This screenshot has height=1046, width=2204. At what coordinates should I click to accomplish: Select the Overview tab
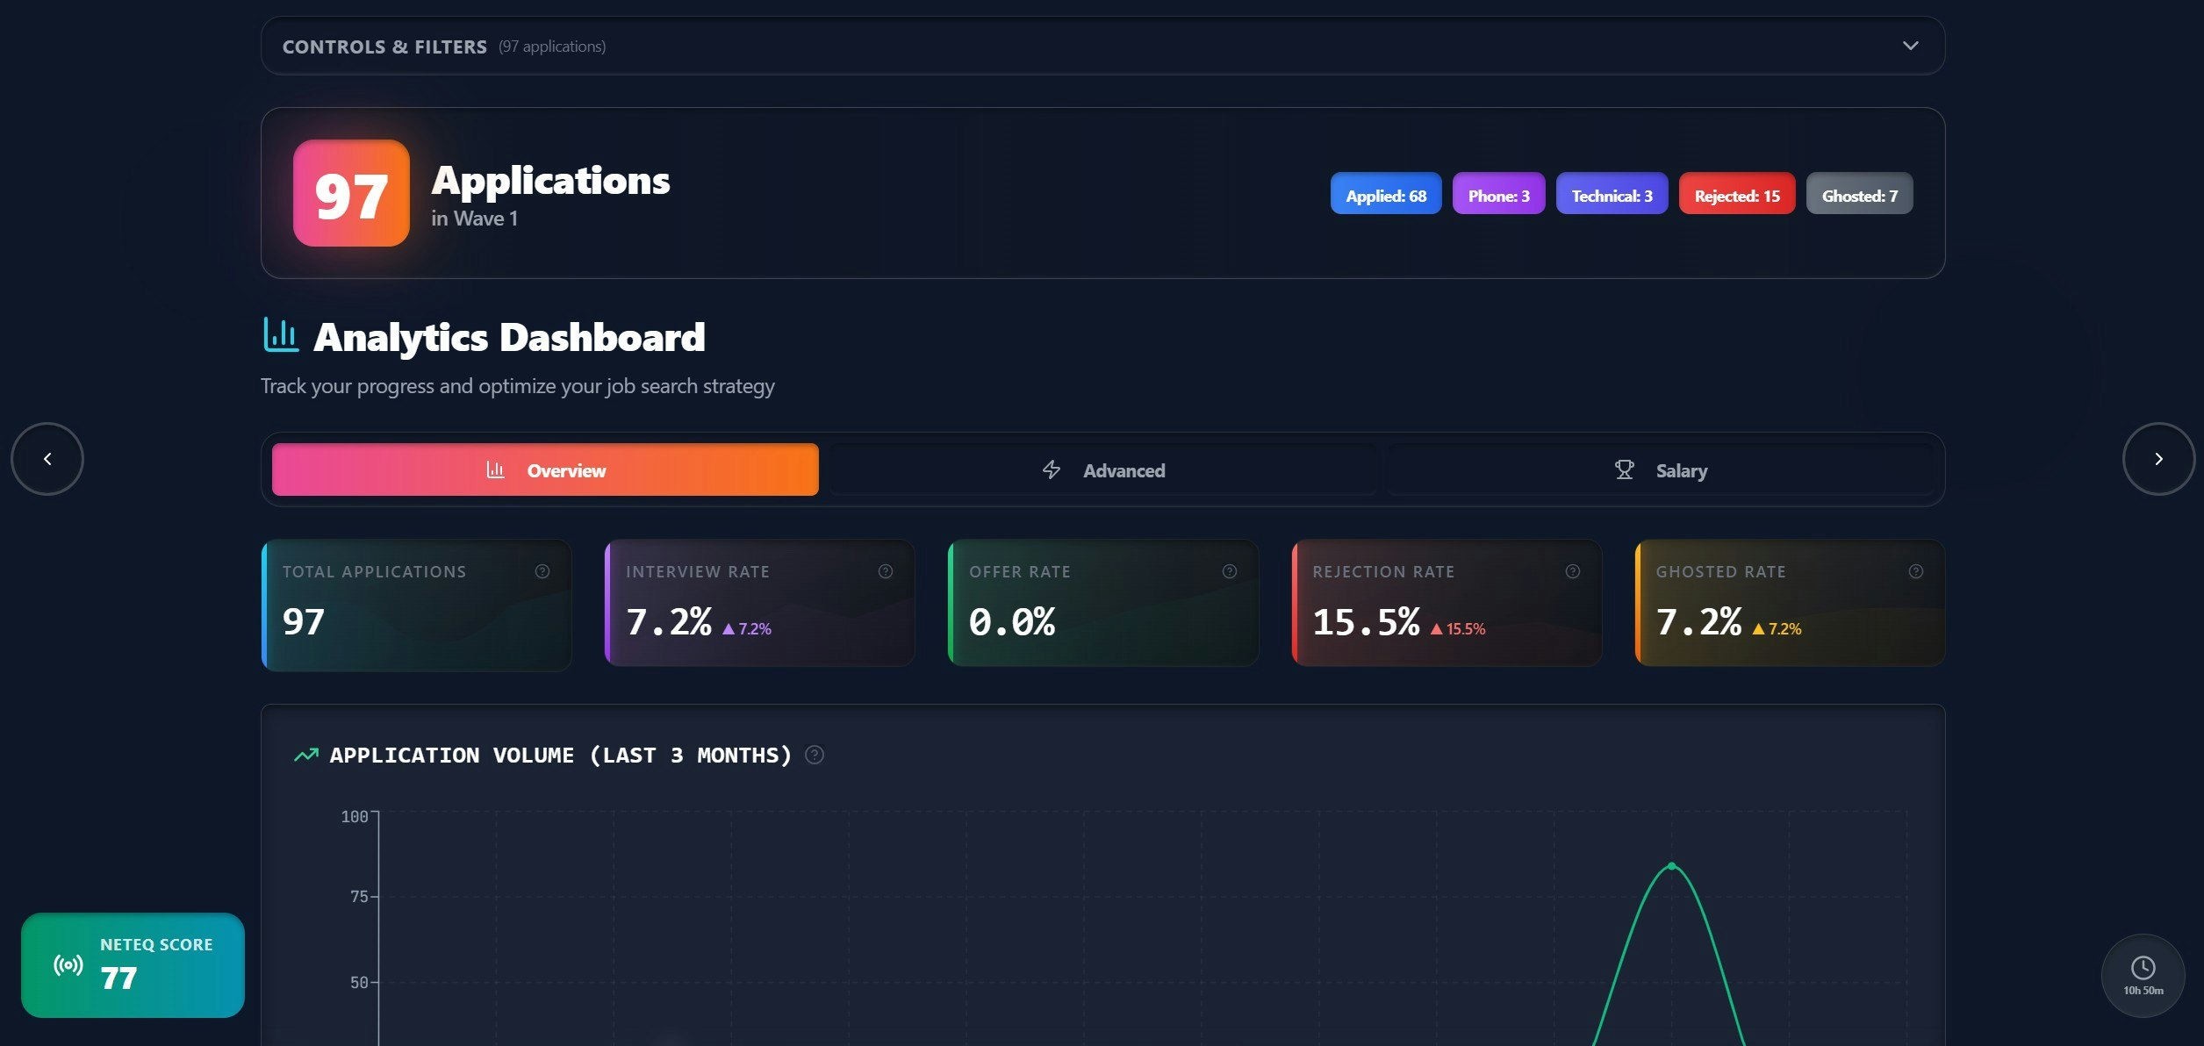pyautogui.click(x=544, y=469)
